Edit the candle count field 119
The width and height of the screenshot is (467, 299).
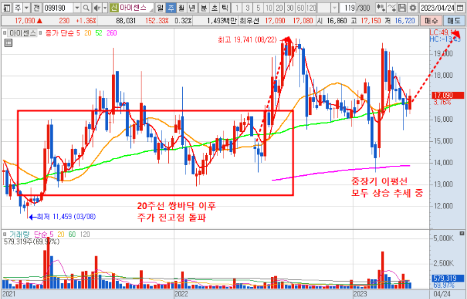click(348, 8)
